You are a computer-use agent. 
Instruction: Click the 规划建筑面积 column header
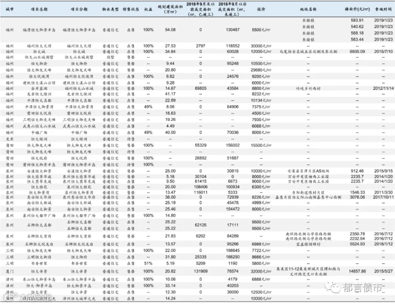pos(170,9)
